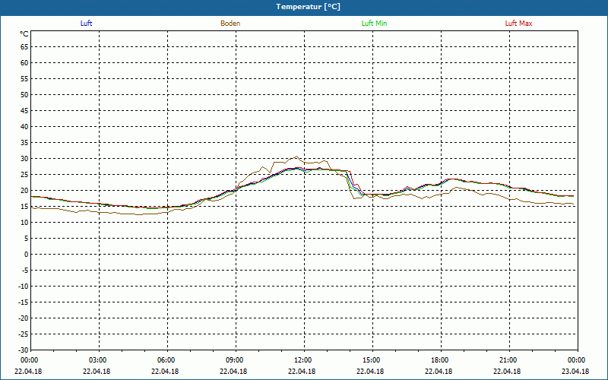Click the 0 y-axis value
Screen dimensions: 608x380
pyautogui.click(x=27, y=255)
